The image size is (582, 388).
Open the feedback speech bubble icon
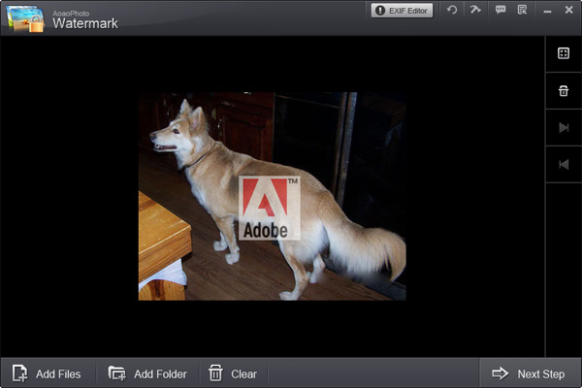501,10
